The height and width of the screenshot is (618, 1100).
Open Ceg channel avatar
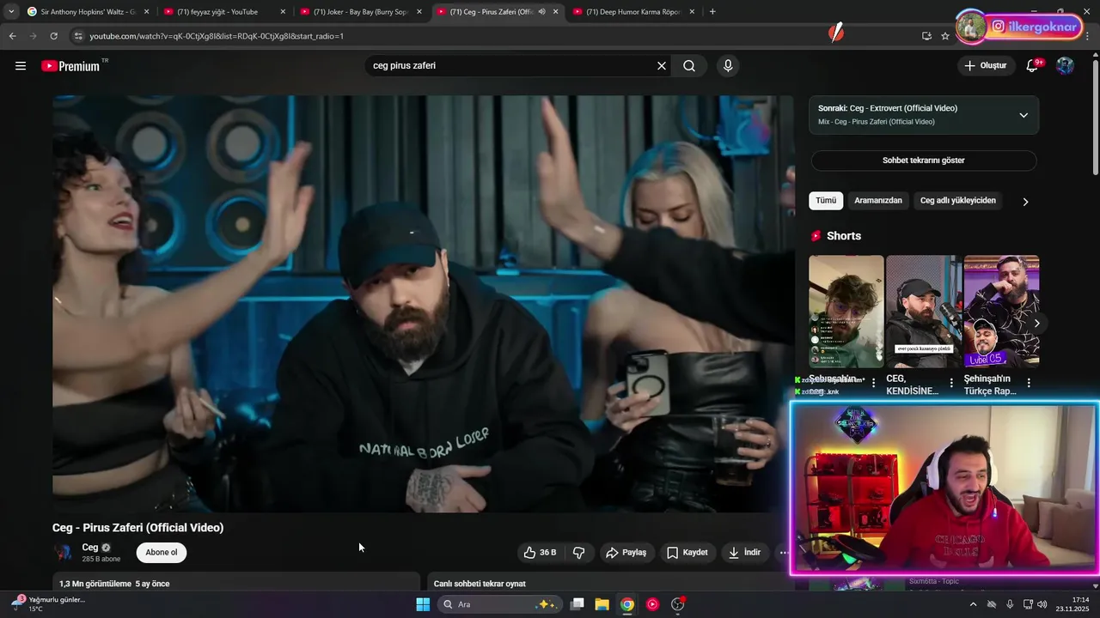pos(64,552)
